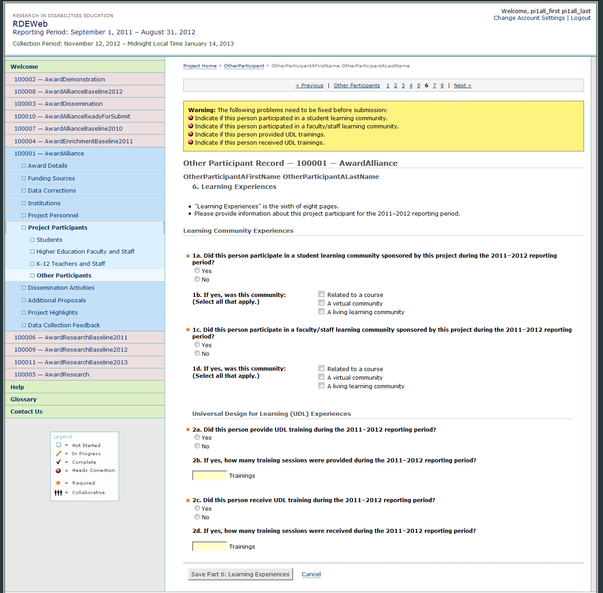The image size is (603, 593).
Task: Check 'A living learning community' under question 1d
Action: (x=322, y=386)
